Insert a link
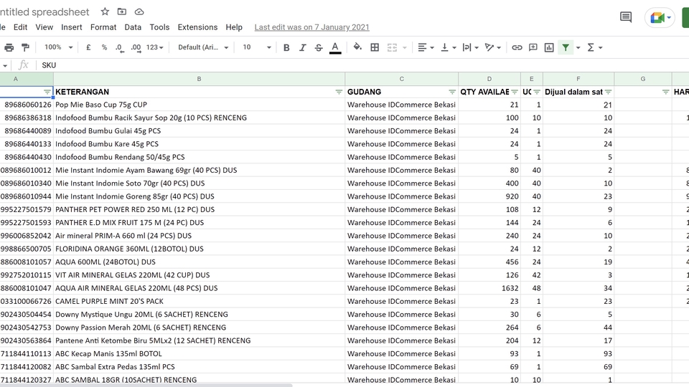The height and width of the screenshot is (387, 689). pyautogui.click(x=517, y=47)
